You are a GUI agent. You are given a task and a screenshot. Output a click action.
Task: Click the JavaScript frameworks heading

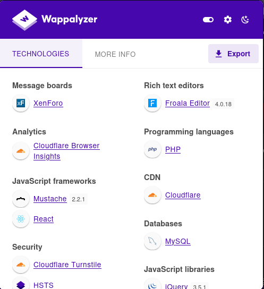tap(54, 181)
